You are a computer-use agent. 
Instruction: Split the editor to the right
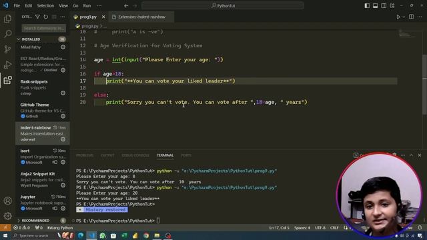coord(411,17)
